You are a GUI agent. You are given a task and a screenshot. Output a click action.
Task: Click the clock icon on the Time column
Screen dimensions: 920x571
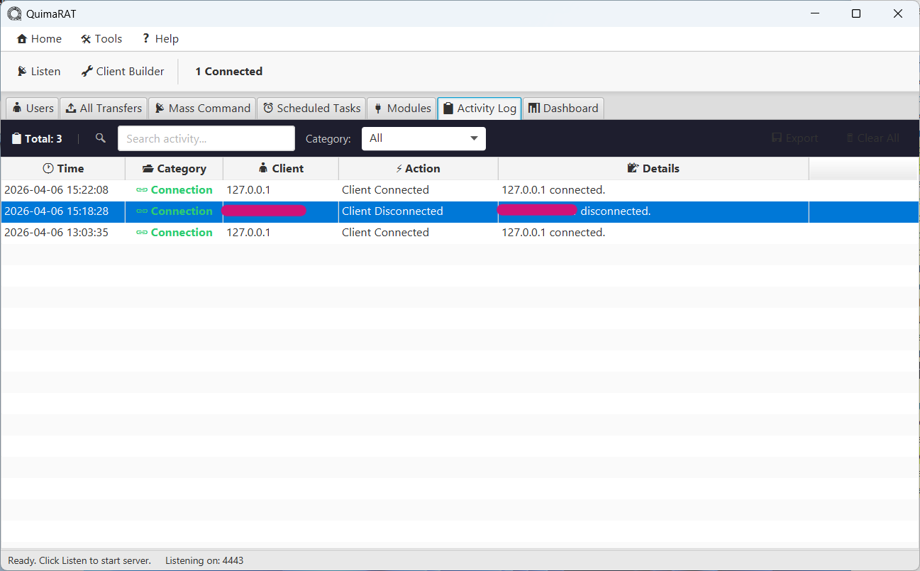[x=46, y=168]
